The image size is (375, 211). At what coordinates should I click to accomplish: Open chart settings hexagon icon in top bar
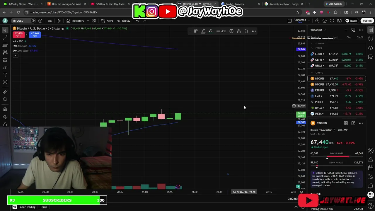pyautogui.click(x=325, y=21)
